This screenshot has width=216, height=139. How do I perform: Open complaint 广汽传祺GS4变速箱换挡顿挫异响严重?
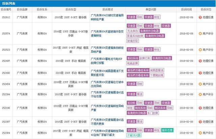107,50
